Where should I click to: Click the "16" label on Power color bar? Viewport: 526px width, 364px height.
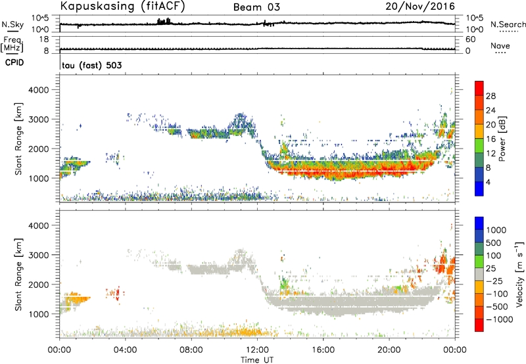[490, 139]
